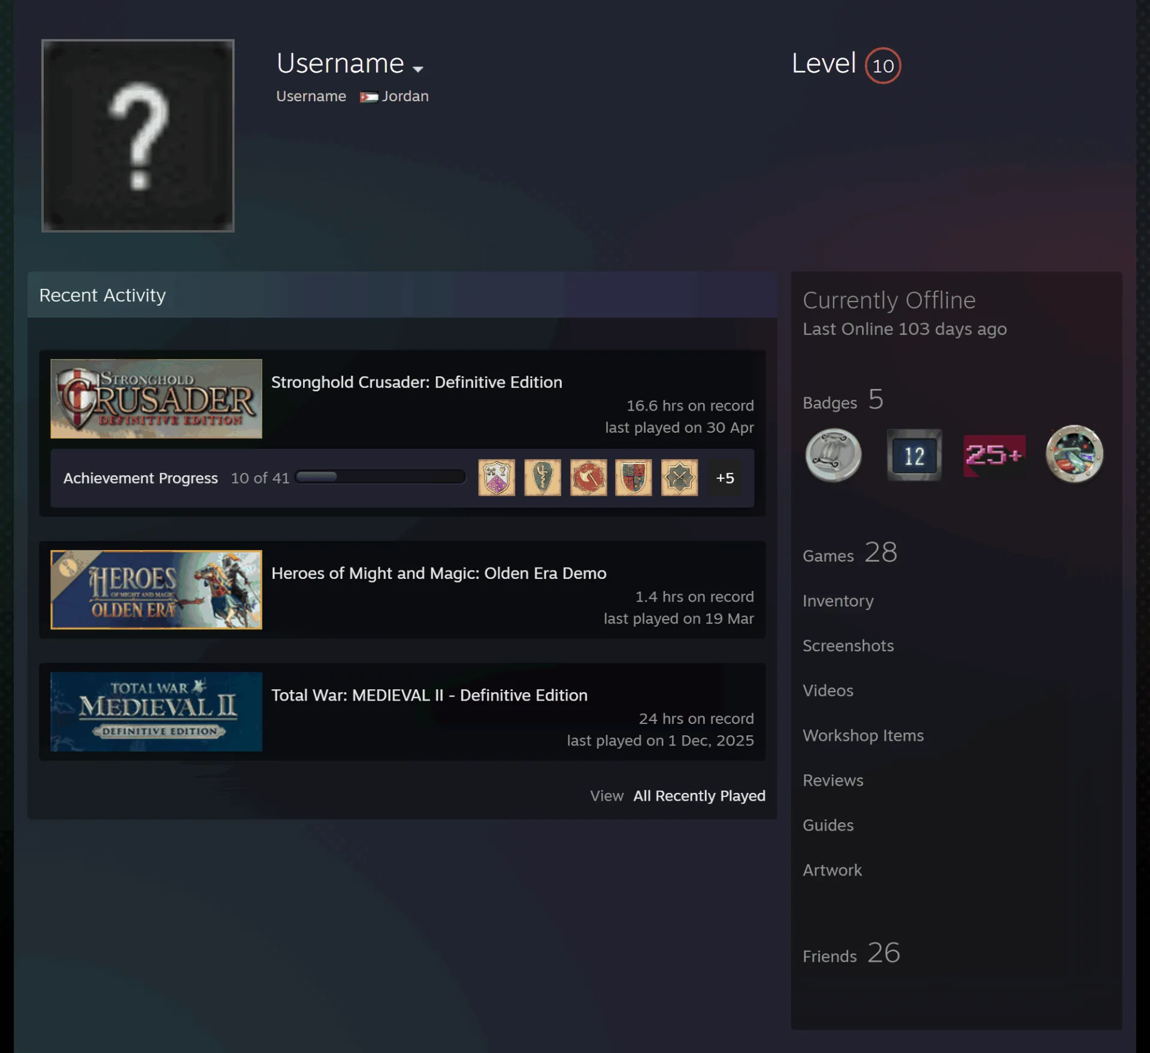The height and width of the screenshot is (1053, 1150).
Task: Select the blue 12 years of service badge
Action: pos(914,455)
